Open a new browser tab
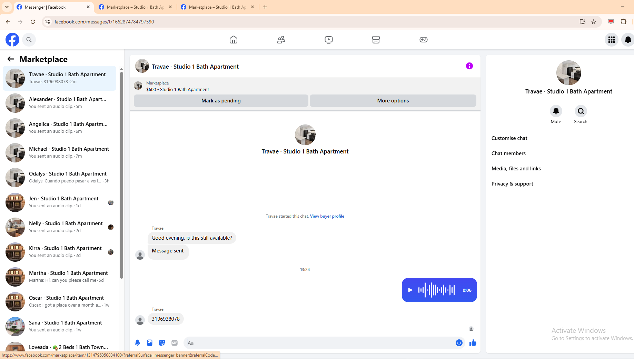634x359 pixels. point(265,7)
